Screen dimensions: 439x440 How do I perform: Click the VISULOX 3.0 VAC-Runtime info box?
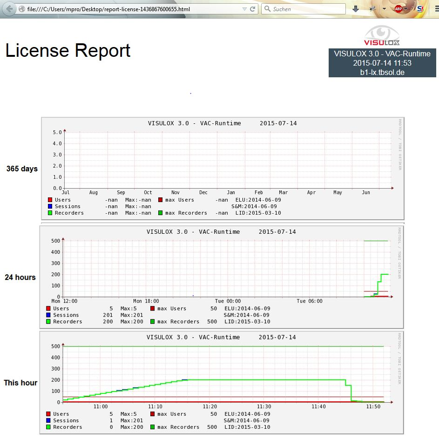click(382, 63)
